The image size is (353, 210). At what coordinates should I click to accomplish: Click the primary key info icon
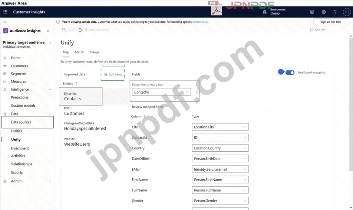point(198,92)
